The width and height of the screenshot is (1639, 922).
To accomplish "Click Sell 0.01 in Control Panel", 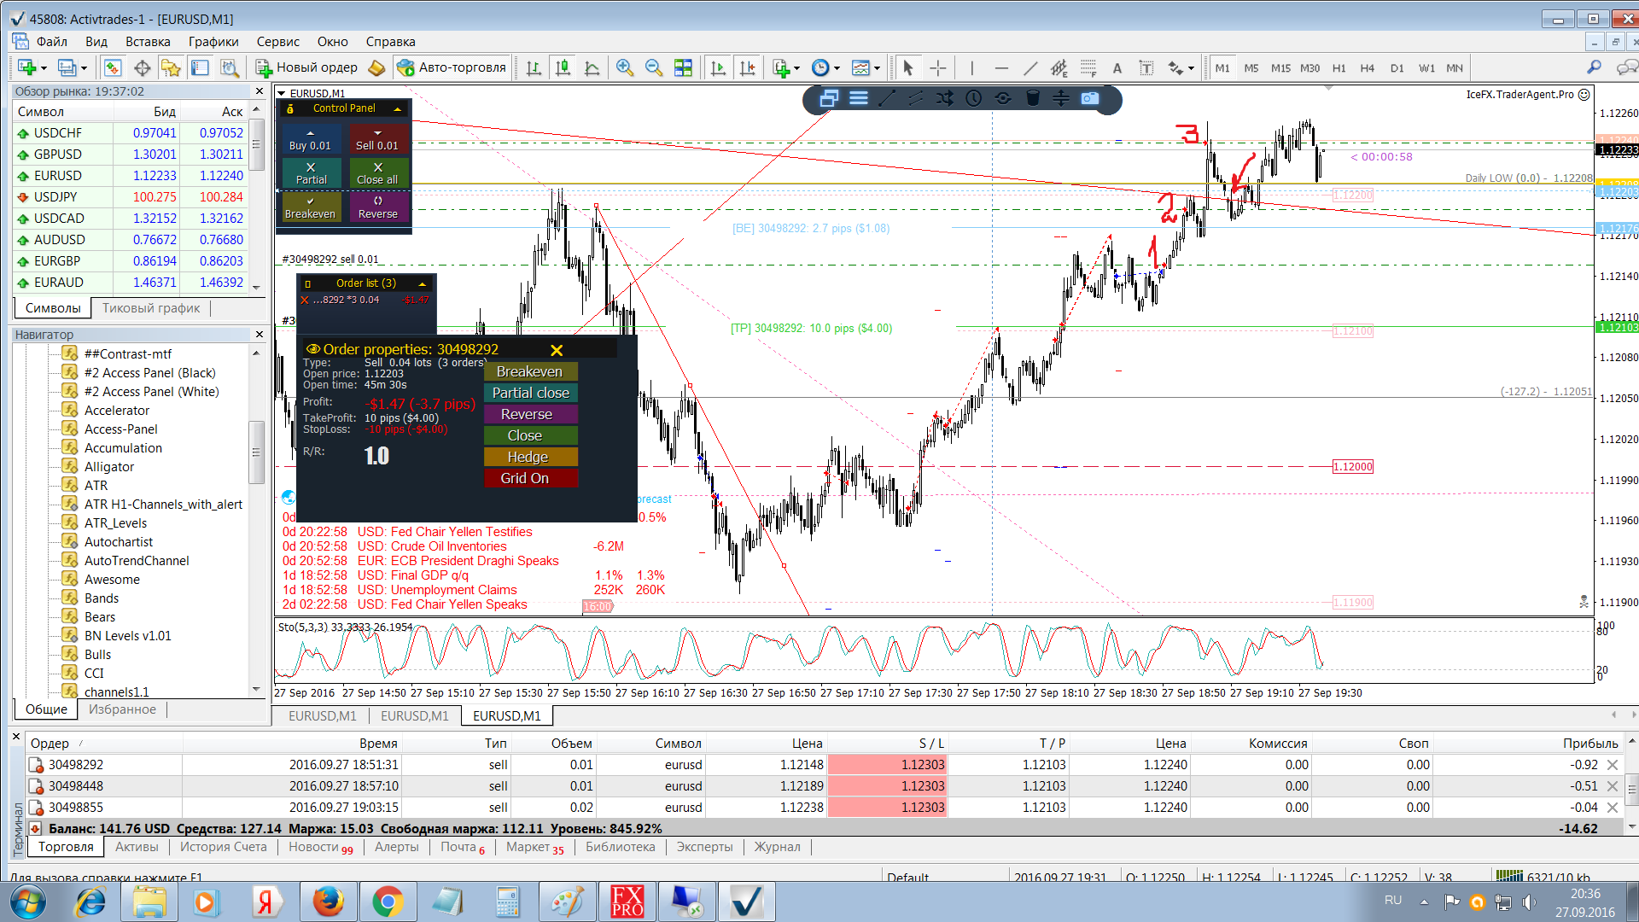I will tap(377, 140).
